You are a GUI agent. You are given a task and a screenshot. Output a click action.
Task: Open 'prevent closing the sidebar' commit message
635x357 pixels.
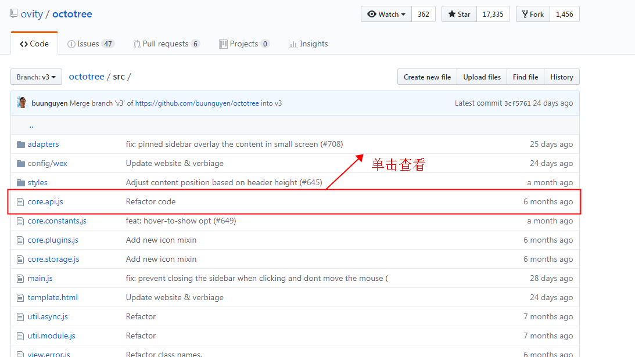point(257,278)
